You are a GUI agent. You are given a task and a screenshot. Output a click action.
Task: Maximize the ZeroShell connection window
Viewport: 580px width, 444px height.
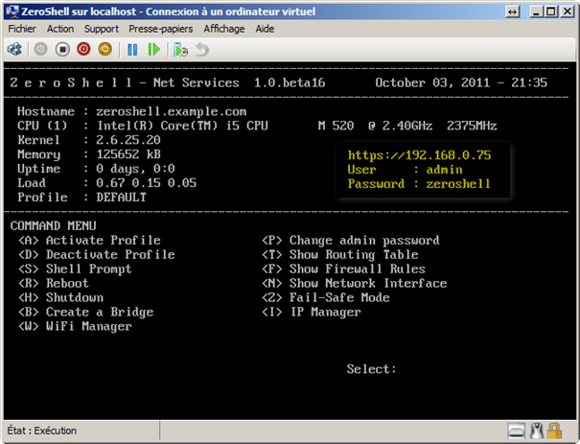551,12
